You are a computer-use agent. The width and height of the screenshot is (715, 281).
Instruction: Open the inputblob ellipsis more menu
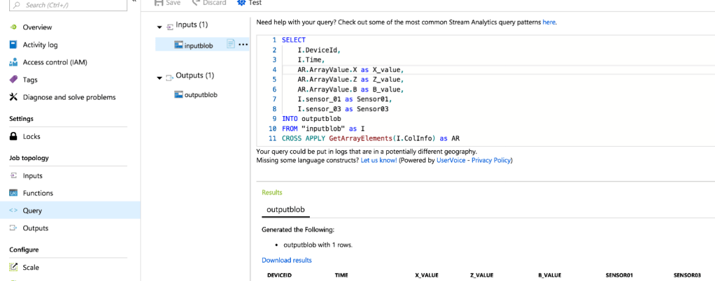pyautogui.click(x=243, y=45)
